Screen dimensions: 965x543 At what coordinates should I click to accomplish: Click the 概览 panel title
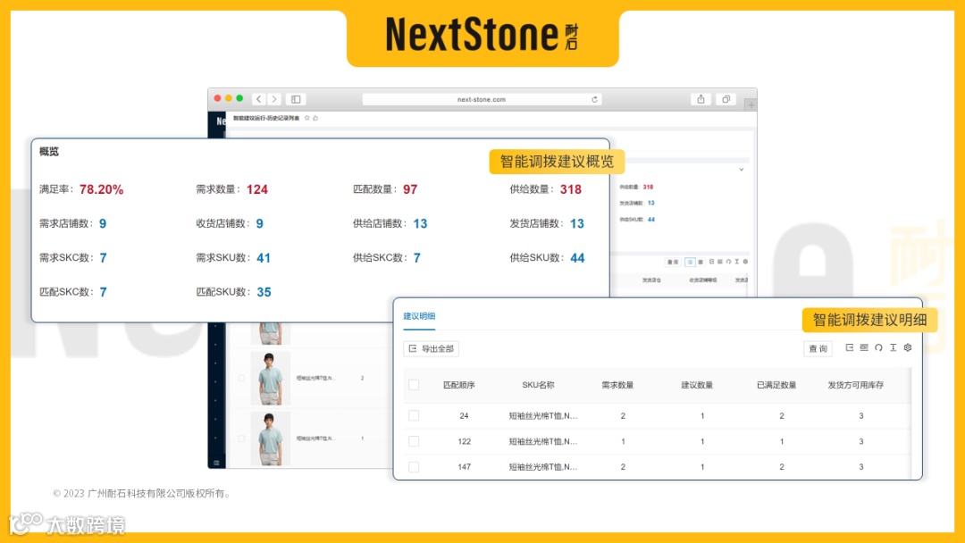pyautogui.click(x=48, y=151)
